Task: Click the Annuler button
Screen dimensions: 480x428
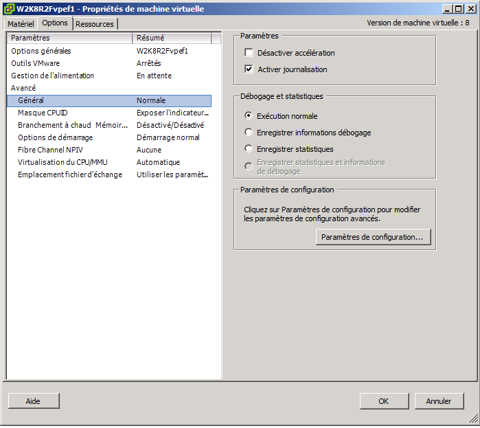Action: click(439, 401)
